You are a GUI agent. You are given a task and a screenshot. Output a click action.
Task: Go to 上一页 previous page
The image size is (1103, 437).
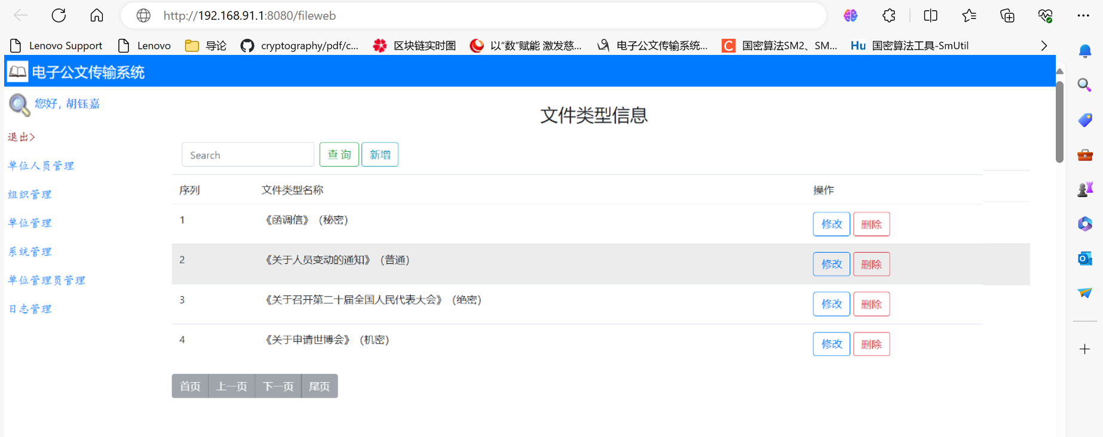pyautogui.click(x=231, y=386)
